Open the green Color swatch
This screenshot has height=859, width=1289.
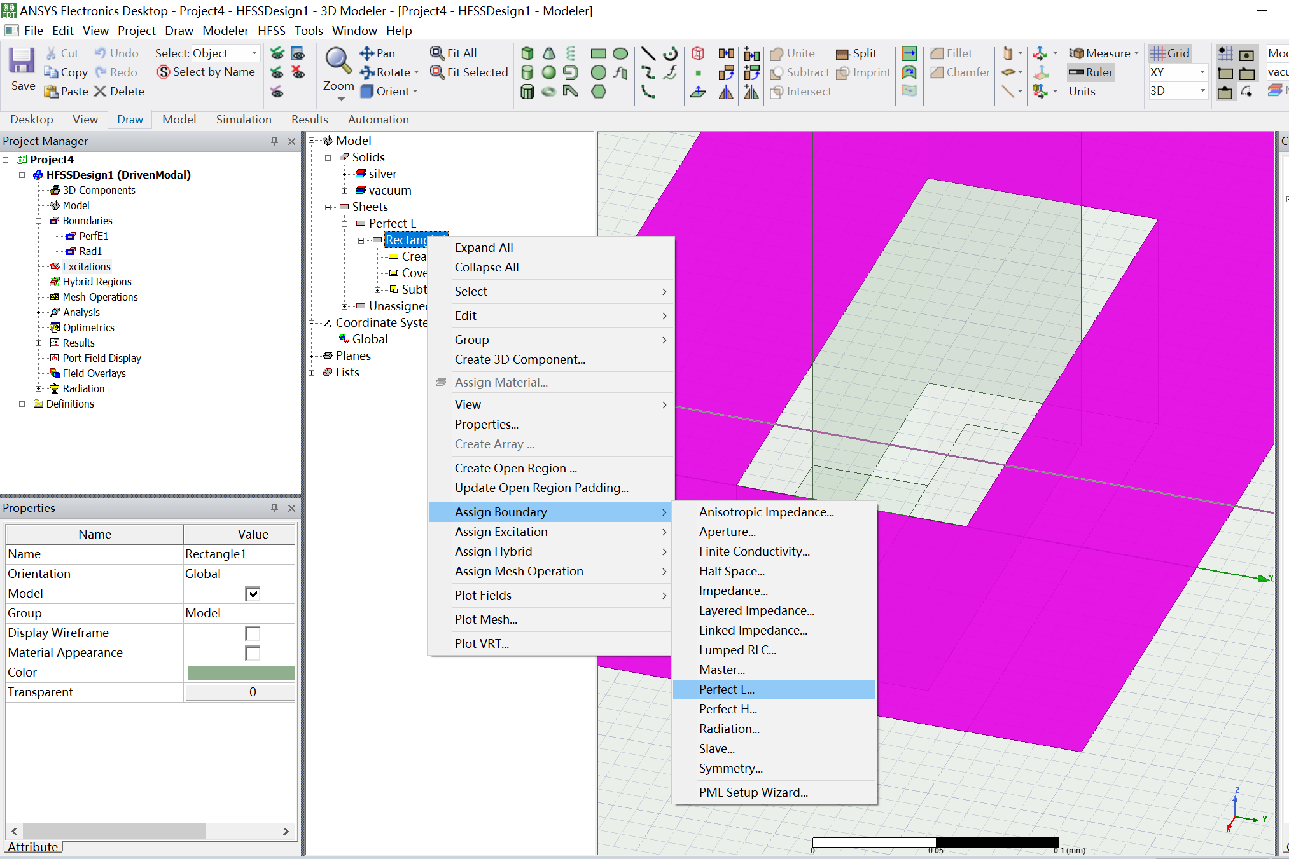pos(240,673)
